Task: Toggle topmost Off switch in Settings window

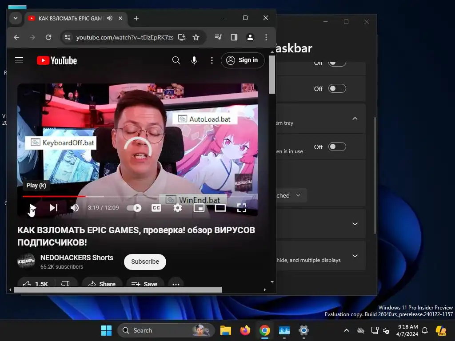Action: (337, 62)
